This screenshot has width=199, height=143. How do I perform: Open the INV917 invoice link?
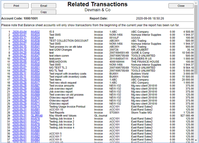(35, 83)
